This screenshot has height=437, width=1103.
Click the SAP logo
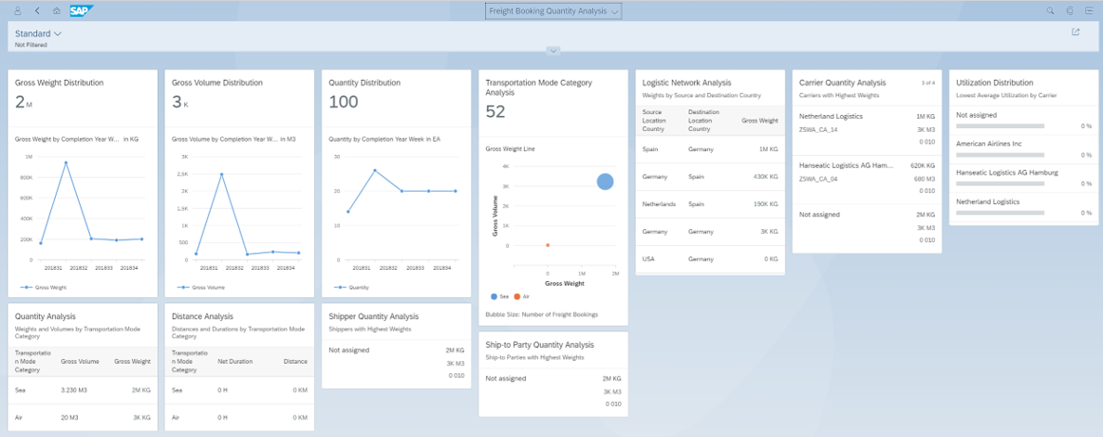[x=82, y=11]
